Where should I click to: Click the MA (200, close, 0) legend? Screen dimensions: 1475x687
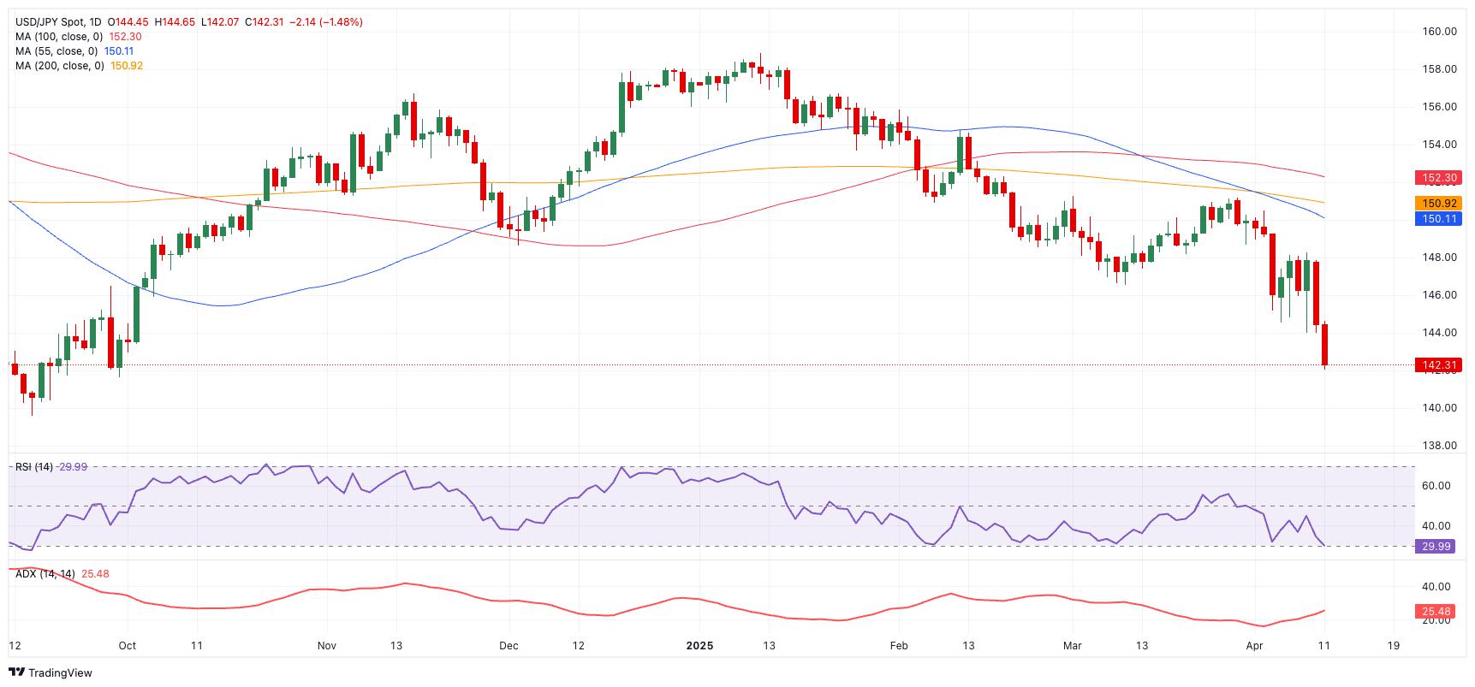click(x=59, y=66)
